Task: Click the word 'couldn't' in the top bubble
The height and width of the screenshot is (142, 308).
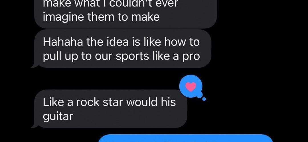Action: coord(142,3)
